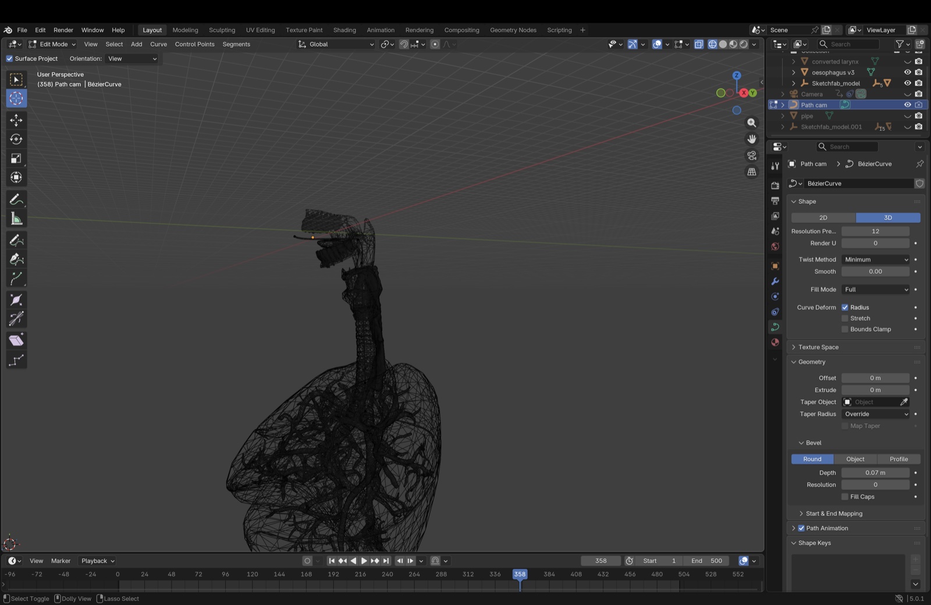This screenshot has width=931, height=605.
Task: Open the Twist Method dropdown
Action: [x=875, y=259]
